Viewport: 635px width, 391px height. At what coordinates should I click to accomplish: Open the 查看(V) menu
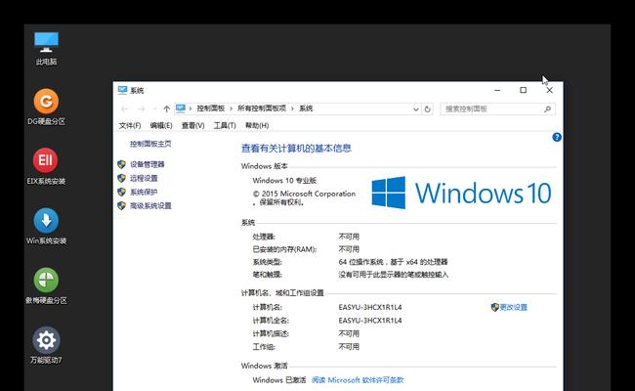click(x=192, y=125)
